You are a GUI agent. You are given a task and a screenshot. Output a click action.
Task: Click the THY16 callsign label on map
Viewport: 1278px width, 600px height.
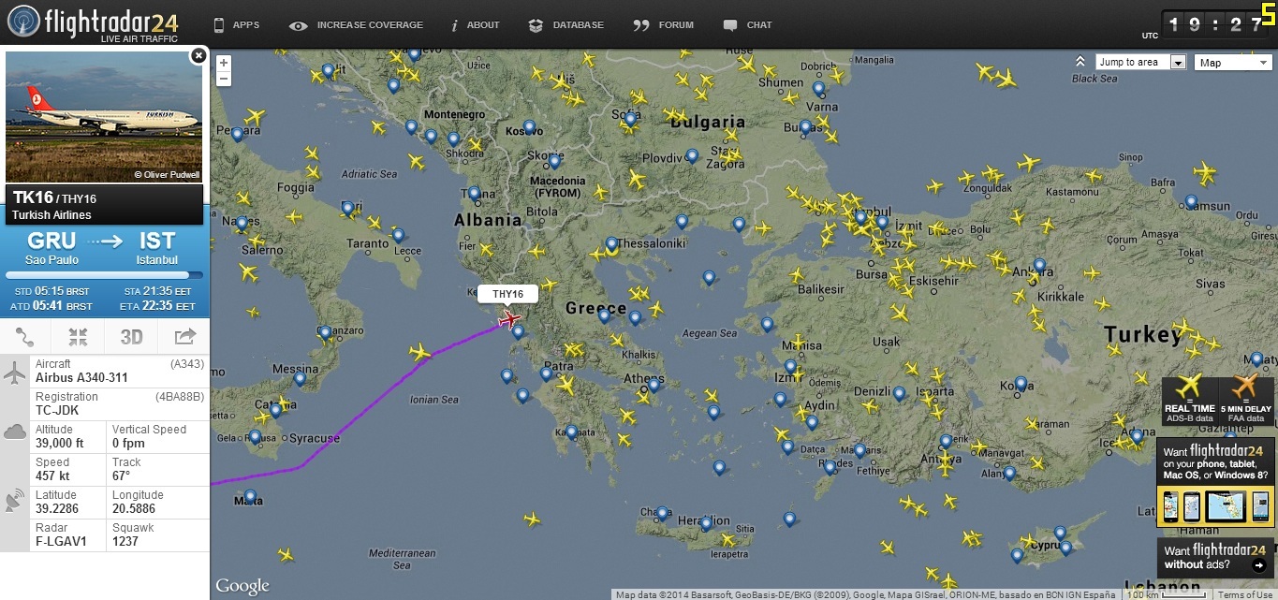pos(508,294)
